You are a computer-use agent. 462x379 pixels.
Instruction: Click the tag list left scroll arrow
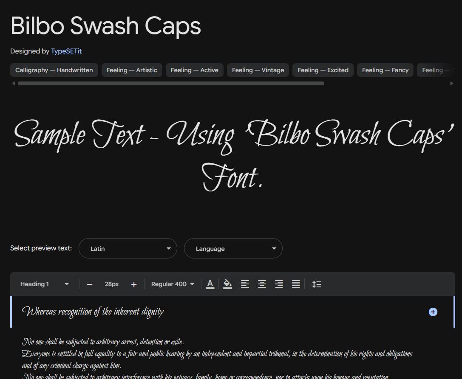click(13, 84)
